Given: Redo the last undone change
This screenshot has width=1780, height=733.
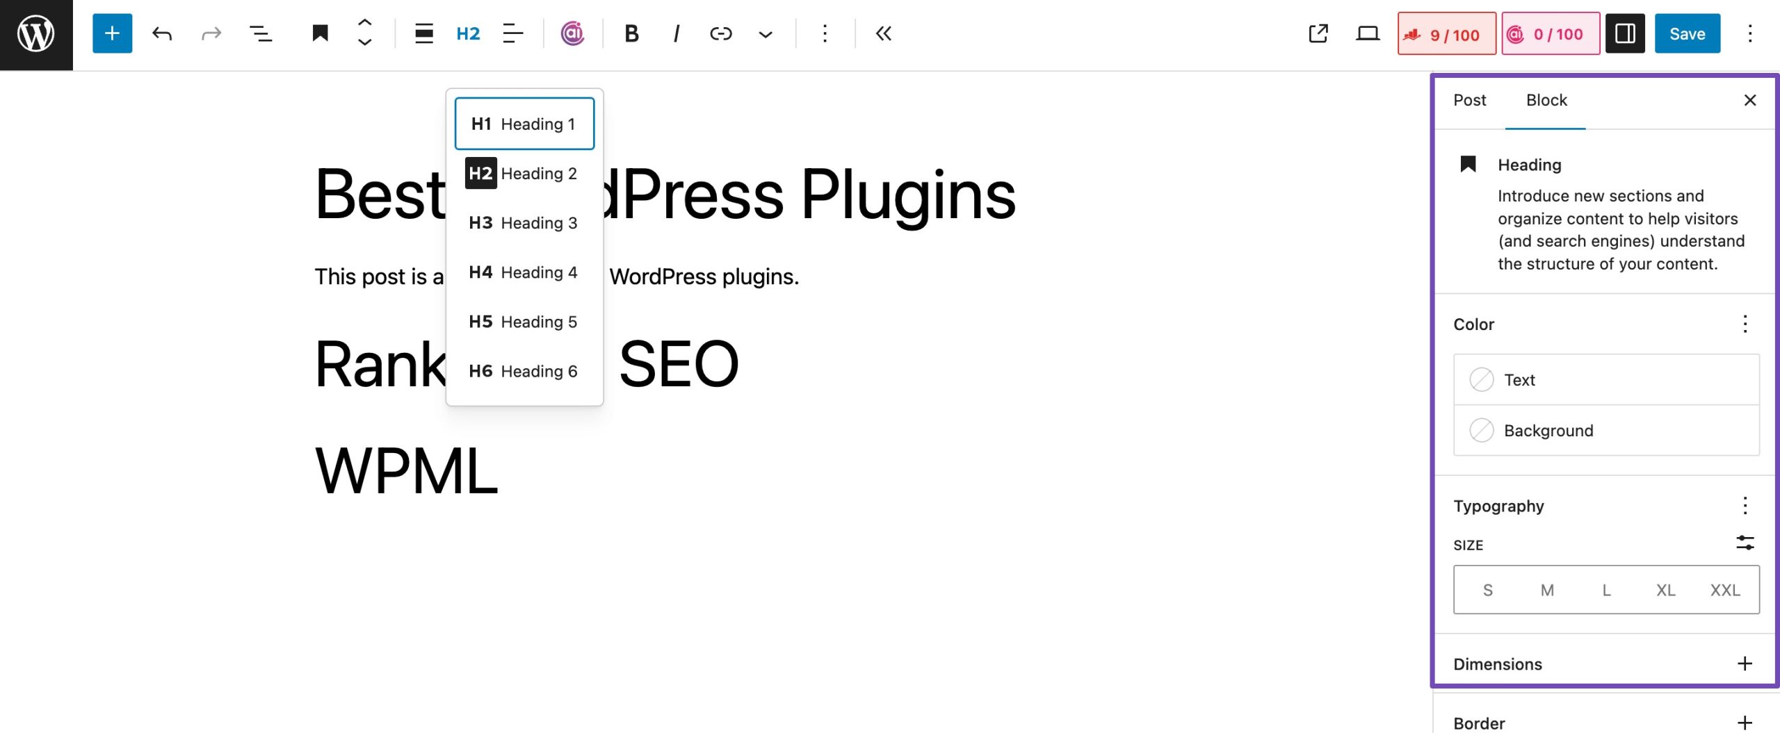Looking at the screenshot, I should tap(211, 33).
